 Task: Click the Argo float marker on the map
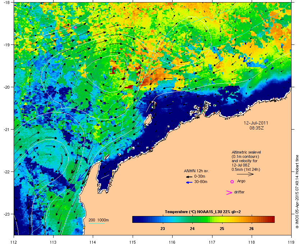[x=75, y=28]
